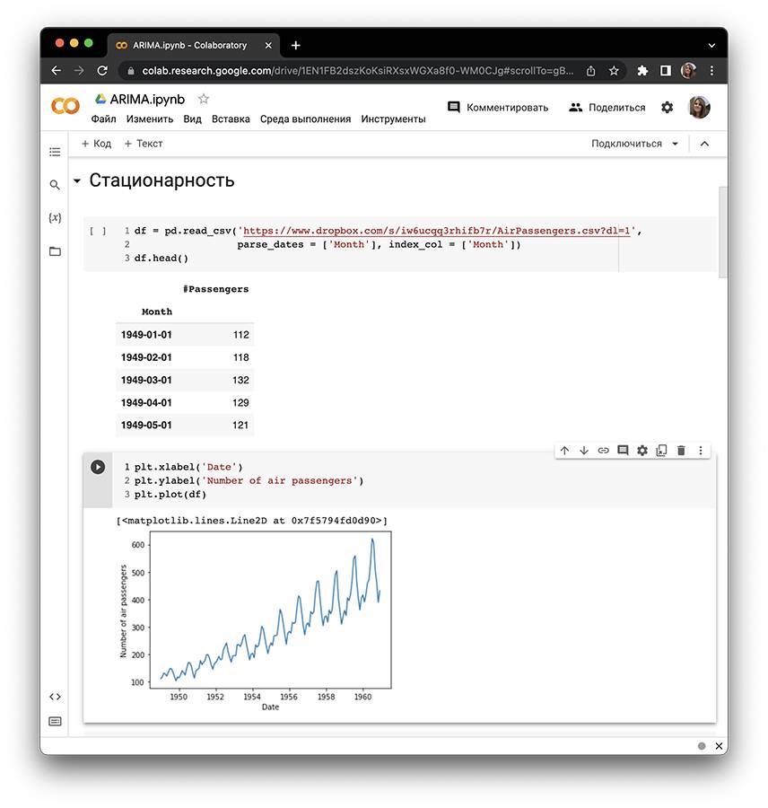Add a new code cell with + Код
768x808 pixels.
[x=96, y=144]
